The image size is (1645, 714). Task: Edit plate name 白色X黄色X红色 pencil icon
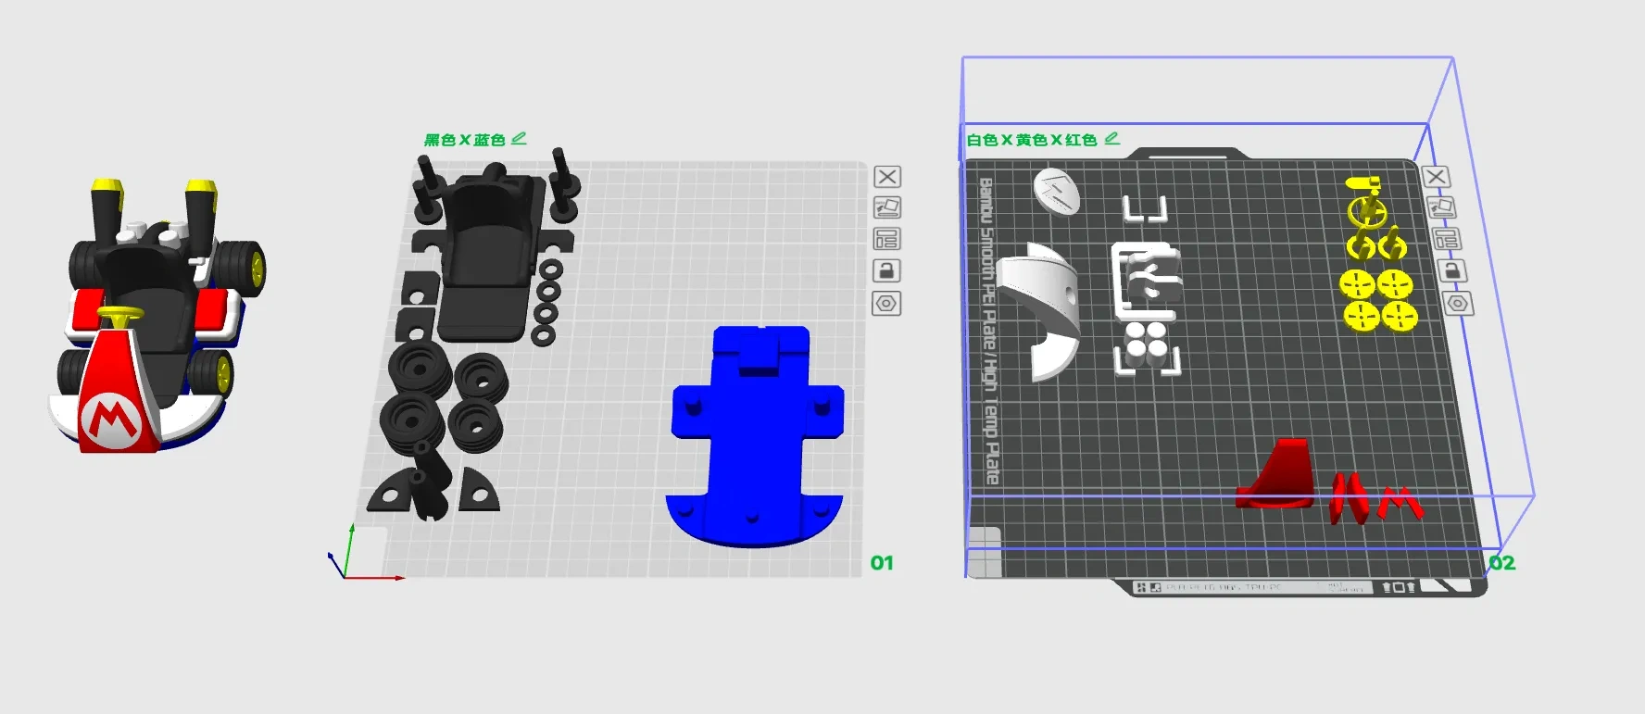1112,138
